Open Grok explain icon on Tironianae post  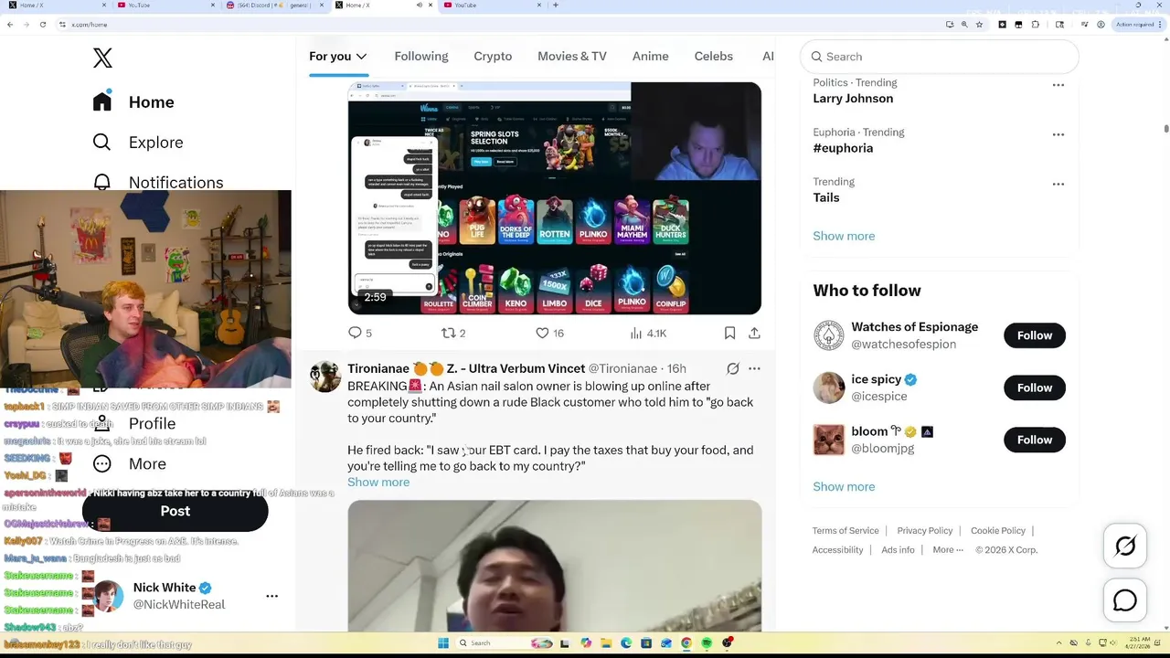(733, 368)
